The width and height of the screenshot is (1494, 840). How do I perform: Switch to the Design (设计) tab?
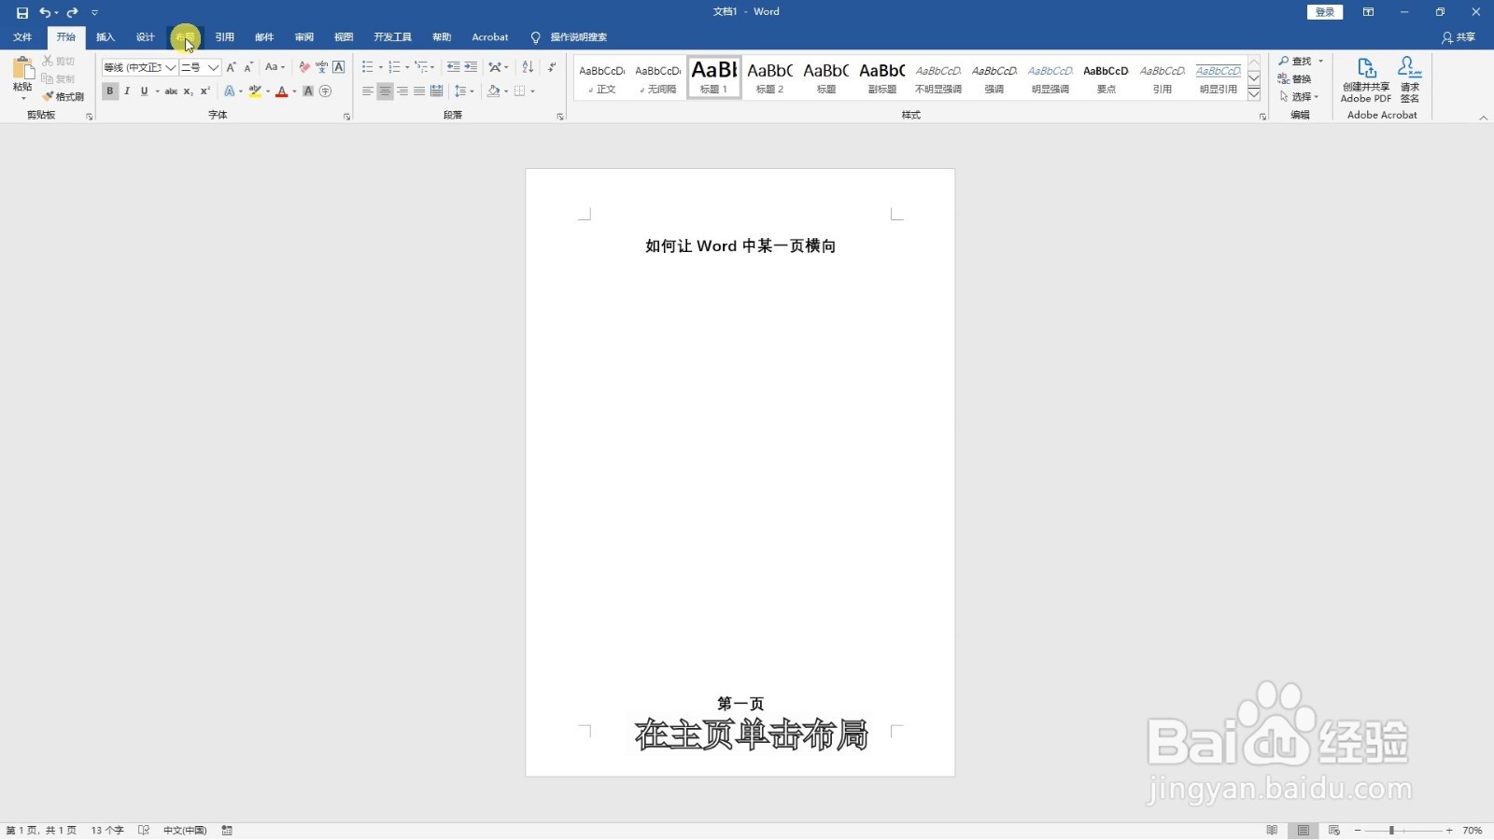145,37
